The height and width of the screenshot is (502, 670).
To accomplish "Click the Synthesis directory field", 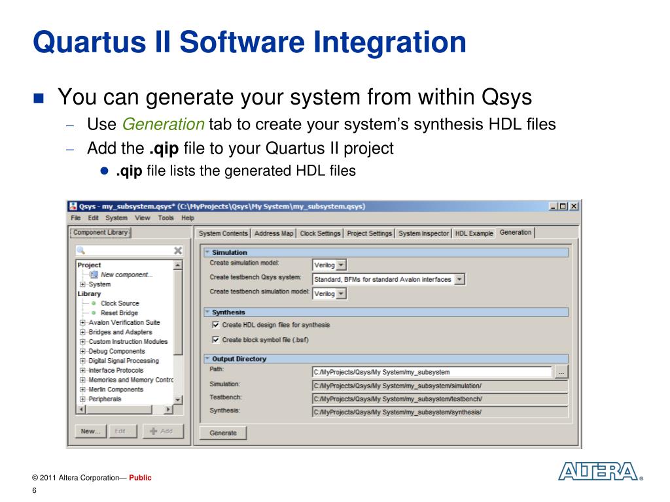I will (440, 412).
